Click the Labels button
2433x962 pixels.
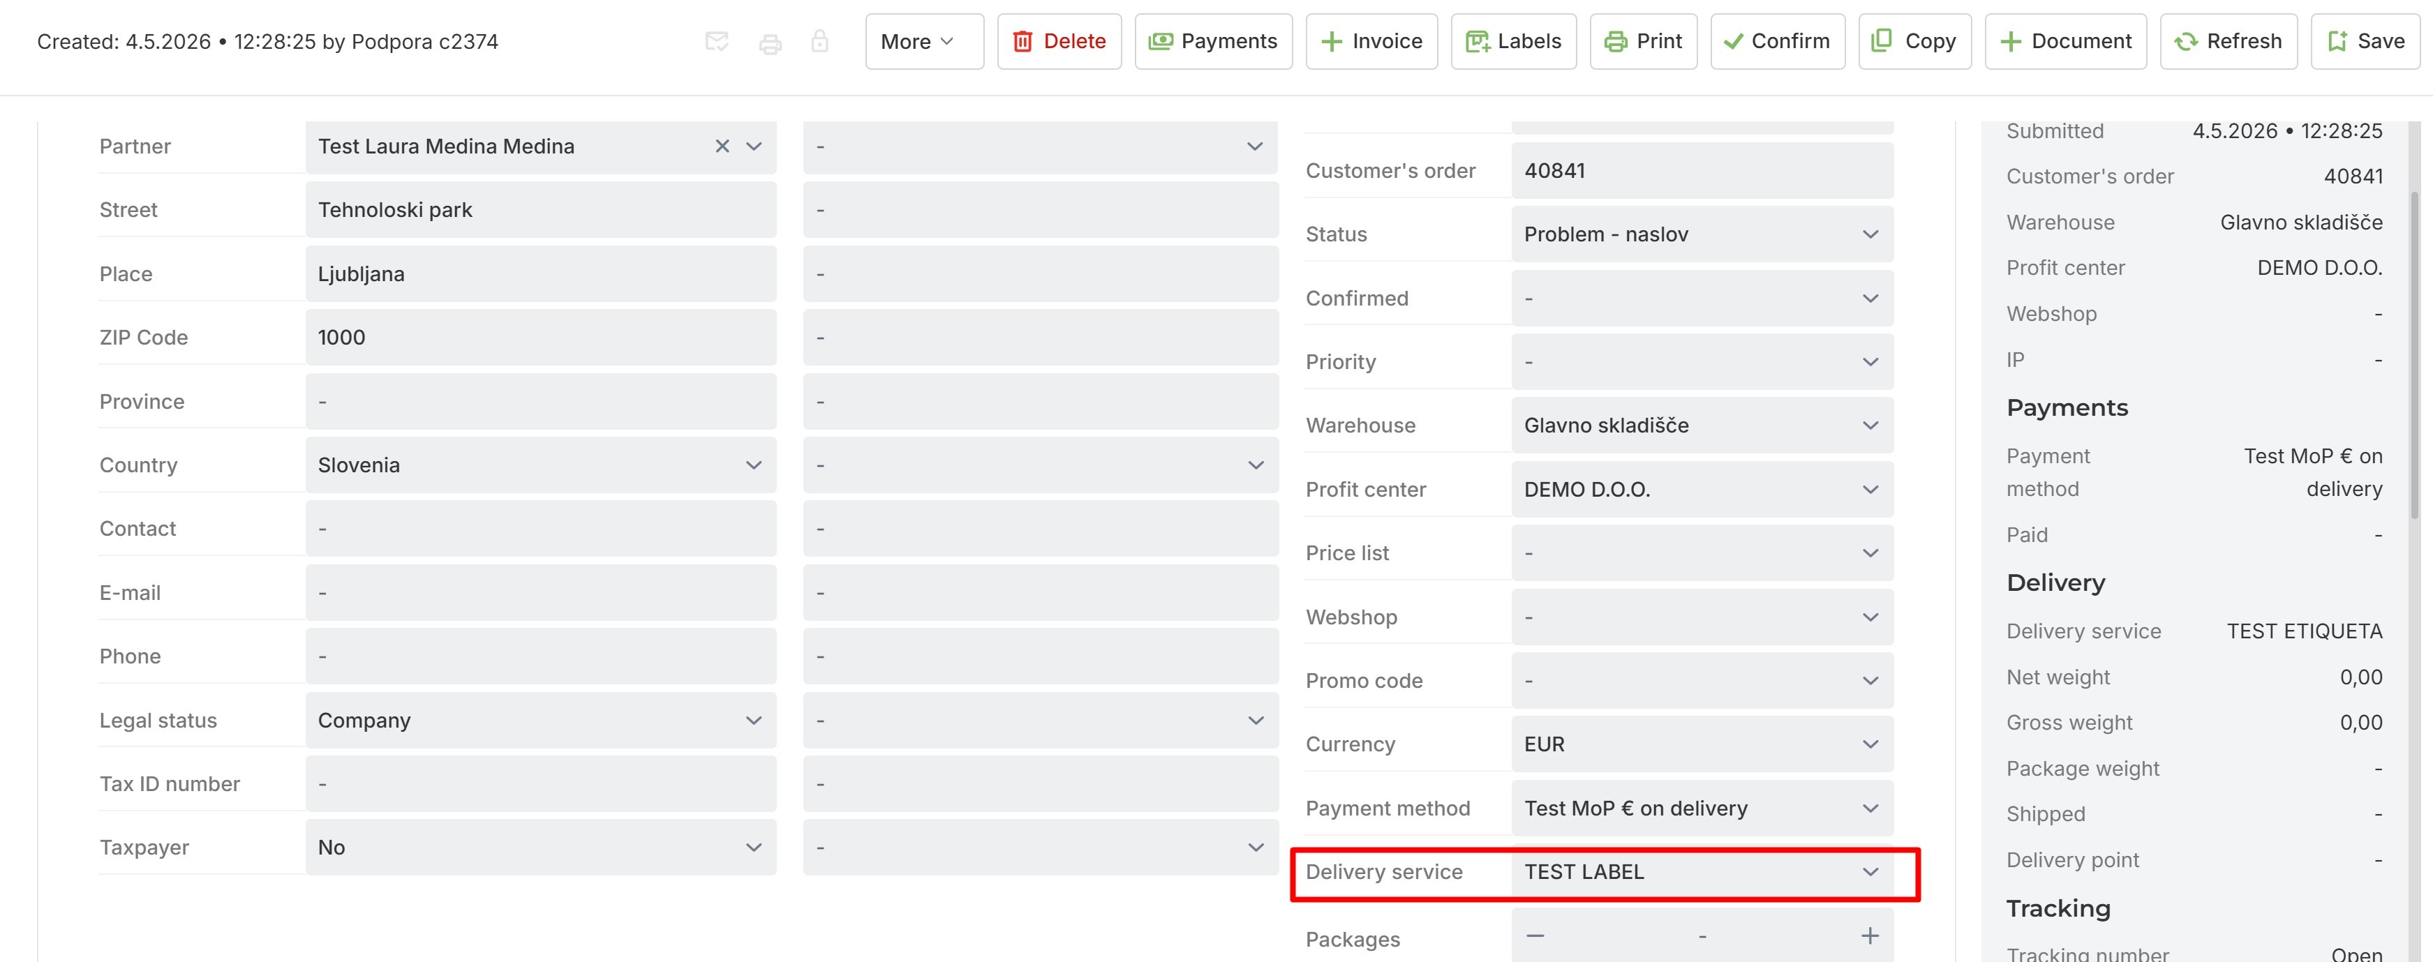[x=1513, y=42]
